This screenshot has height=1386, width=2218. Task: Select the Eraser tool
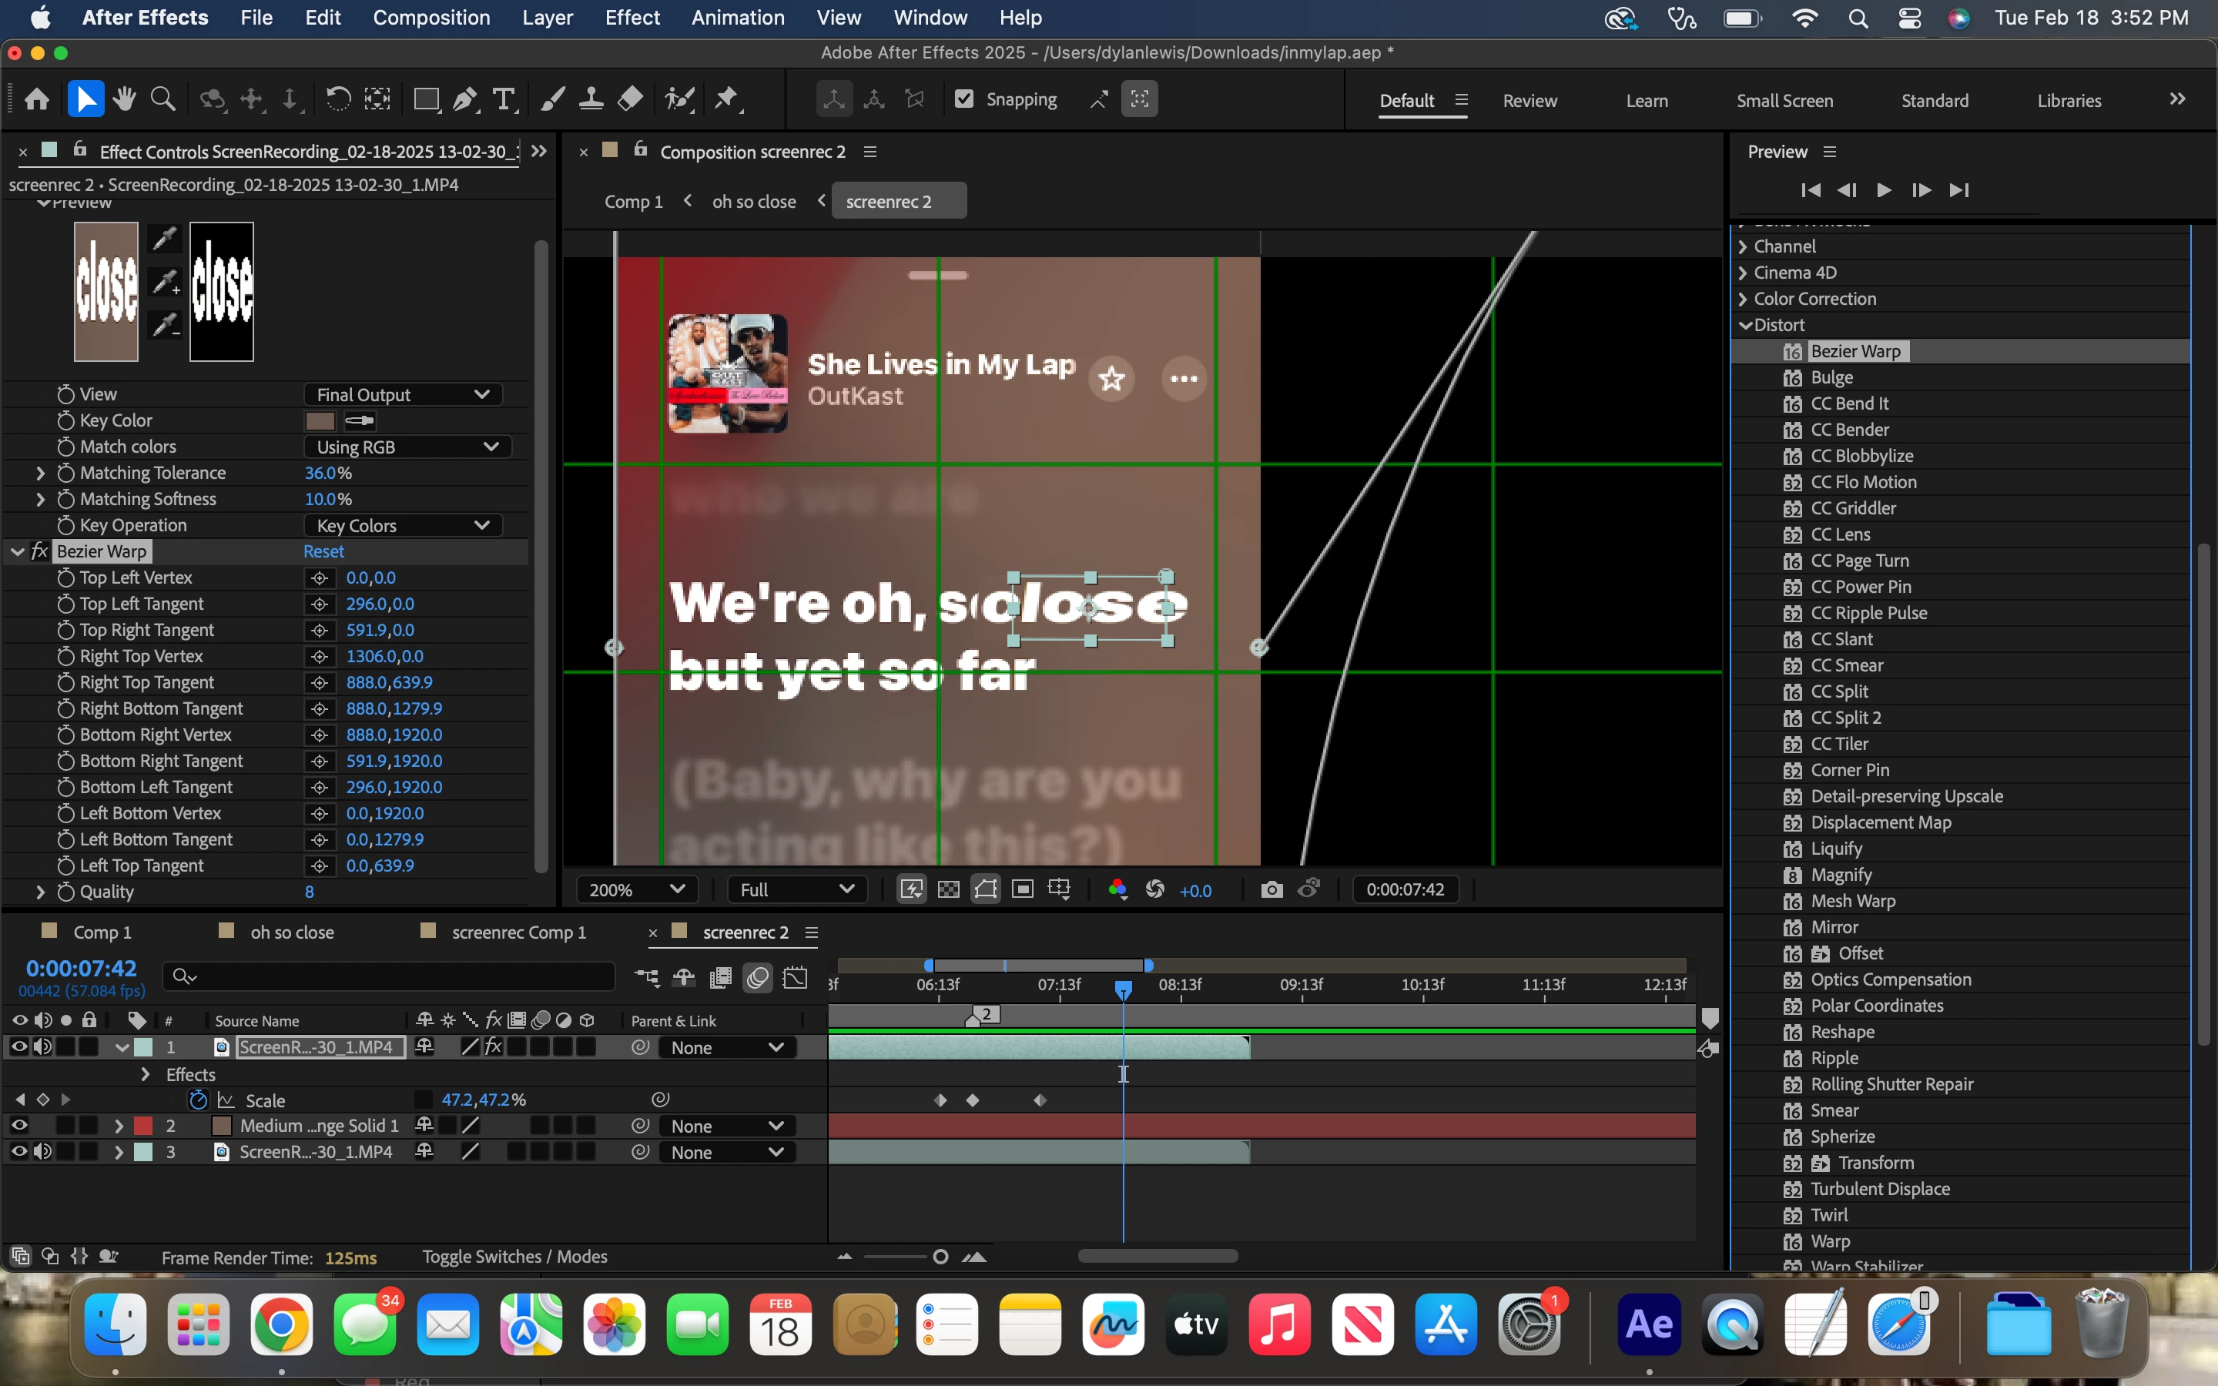tap(631, 99)
